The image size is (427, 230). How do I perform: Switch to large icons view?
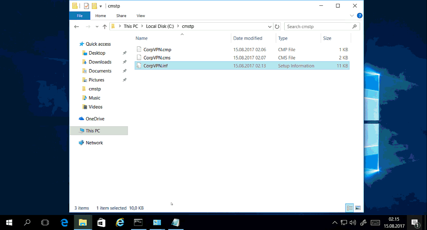click(358, 208)
